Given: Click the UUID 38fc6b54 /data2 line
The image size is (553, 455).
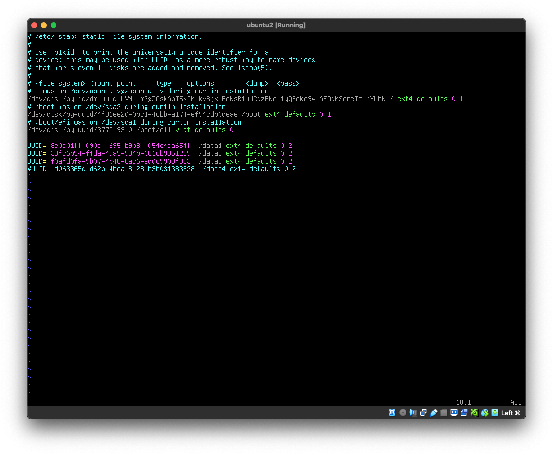Looking at the screenshot, I should tap(160, 153).
